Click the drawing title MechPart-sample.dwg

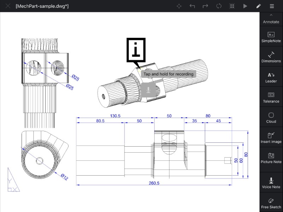click(42, 6)
